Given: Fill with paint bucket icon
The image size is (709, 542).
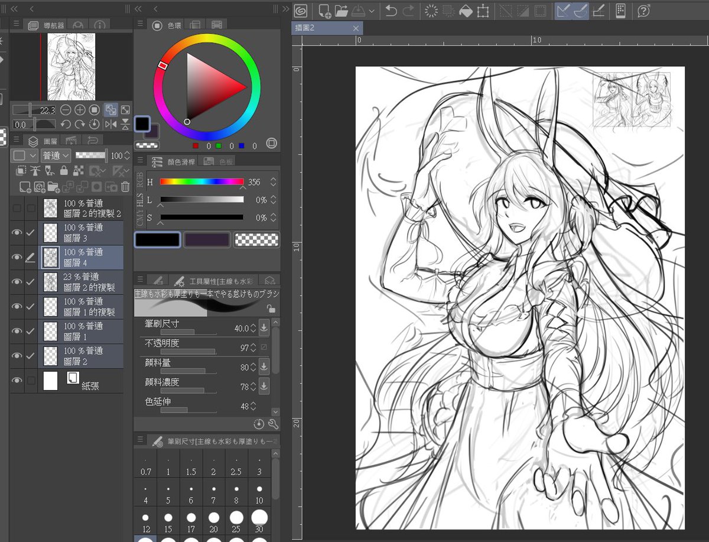Looking at the screenshot, I should (x=466, y=10).
